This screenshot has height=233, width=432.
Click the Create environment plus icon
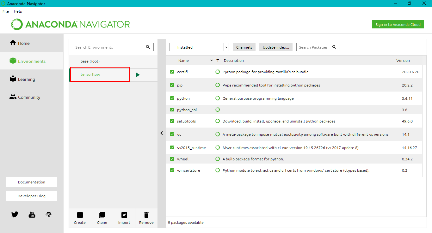(x=80, y=215)
